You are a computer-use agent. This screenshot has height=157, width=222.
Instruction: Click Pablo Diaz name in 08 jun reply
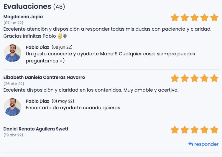(37, 47)
